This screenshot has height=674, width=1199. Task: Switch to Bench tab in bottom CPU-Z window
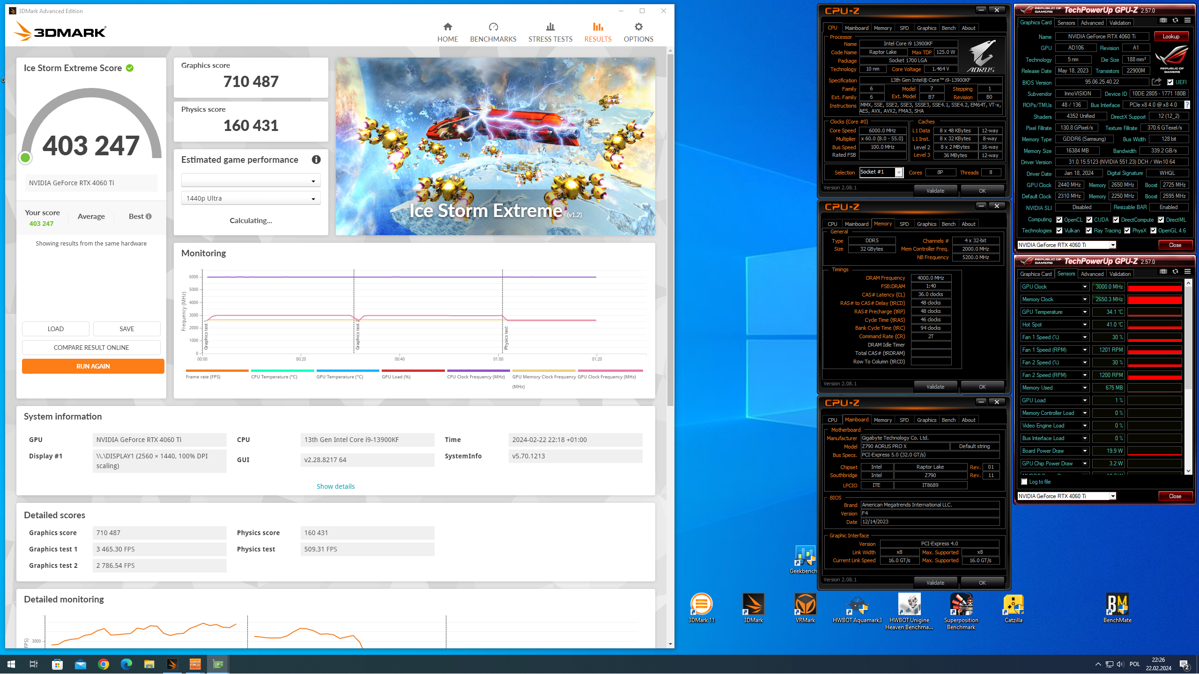click(x=948, y=420)
